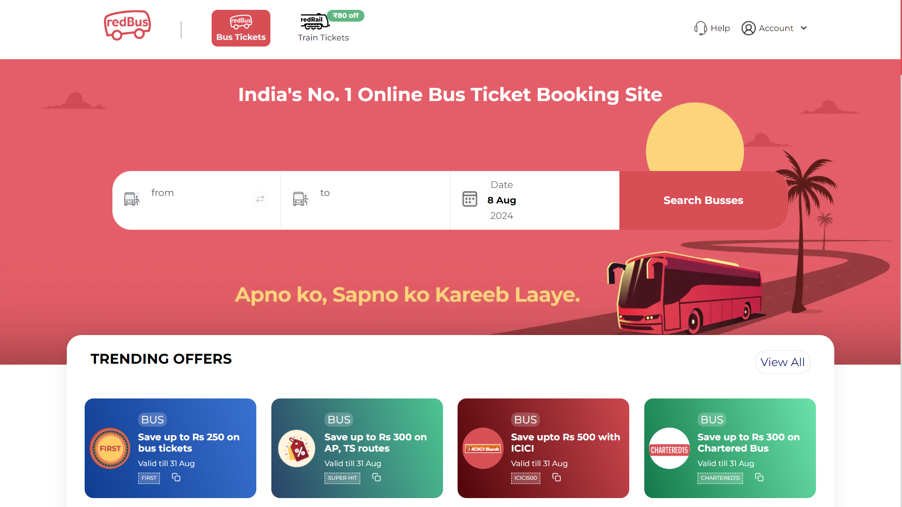Copy the SUPER HIT coupon code

376,477
